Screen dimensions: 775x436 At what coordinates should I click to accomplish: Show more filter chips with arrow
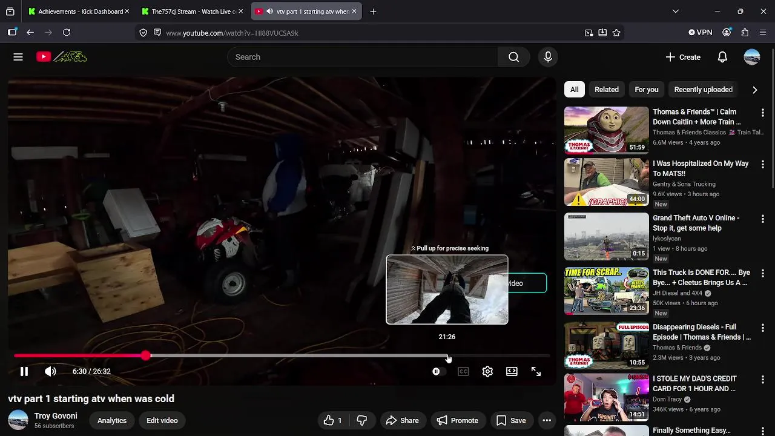[754, 90]
